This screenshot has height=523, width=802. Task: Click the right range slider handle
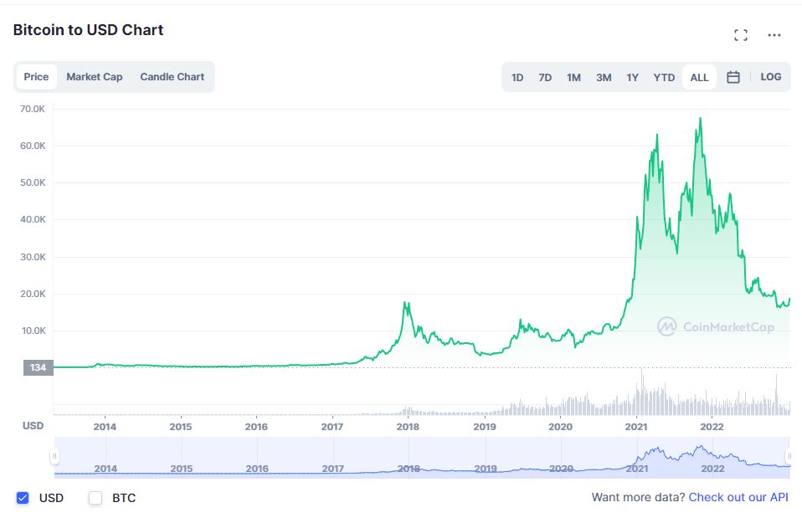(x=789, y=457)
